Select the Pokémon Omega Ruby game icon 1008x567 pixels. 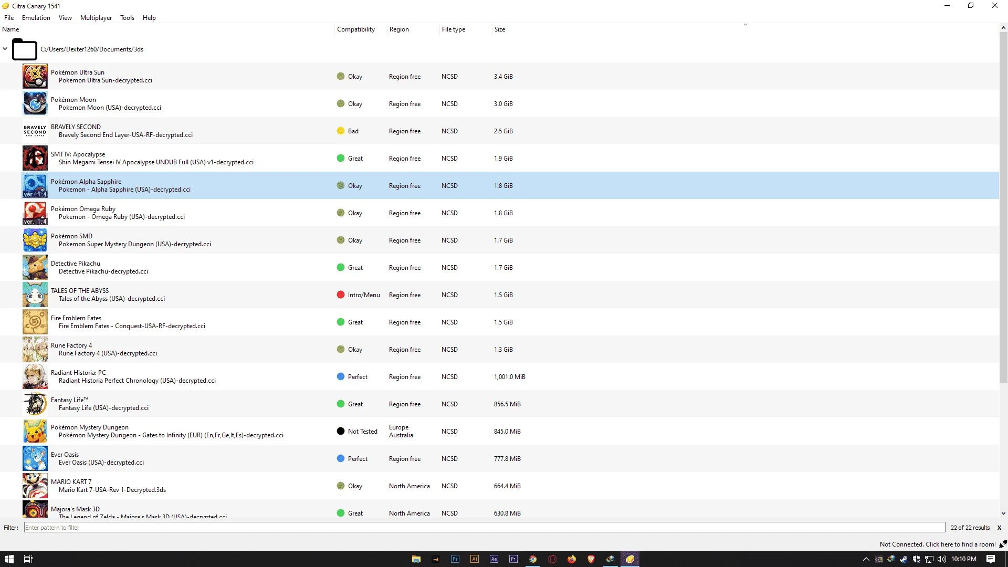[35, 213]
